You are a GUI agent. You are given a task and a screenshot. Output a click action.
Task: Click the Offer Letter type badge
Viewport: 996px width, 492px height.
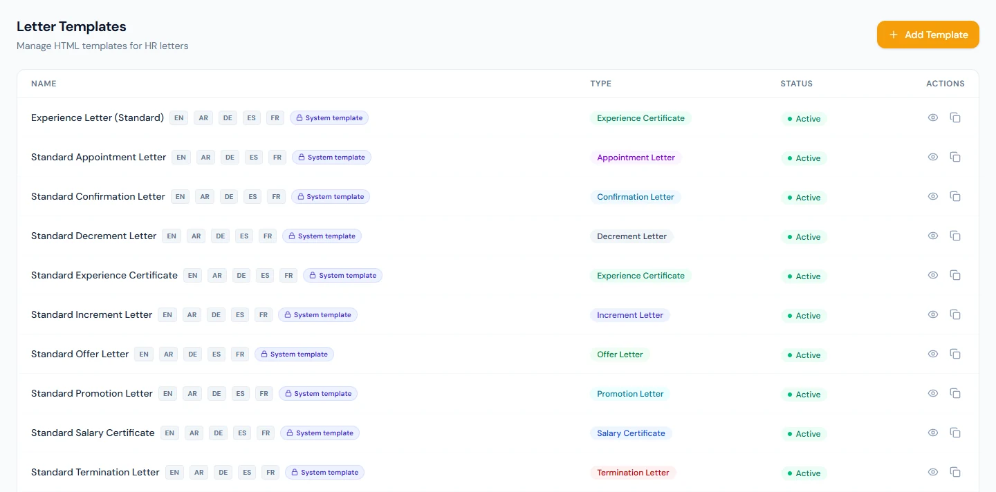(620, 354)
